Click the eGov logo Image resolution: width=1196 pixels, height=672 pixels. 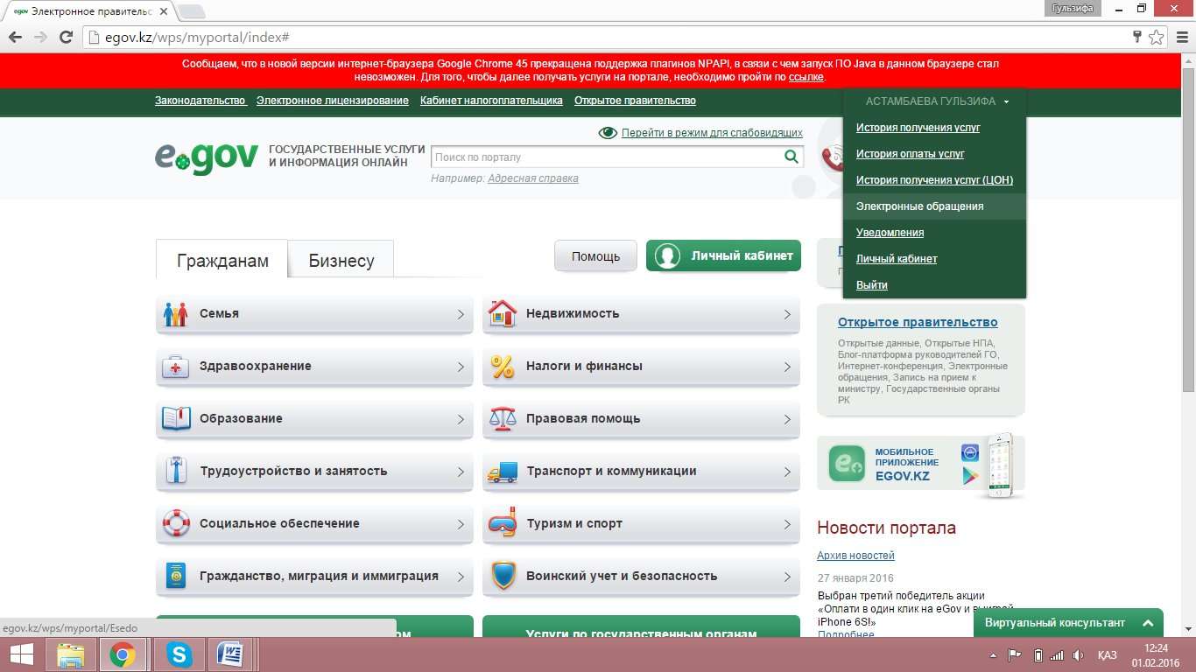(x=207, y=157)
